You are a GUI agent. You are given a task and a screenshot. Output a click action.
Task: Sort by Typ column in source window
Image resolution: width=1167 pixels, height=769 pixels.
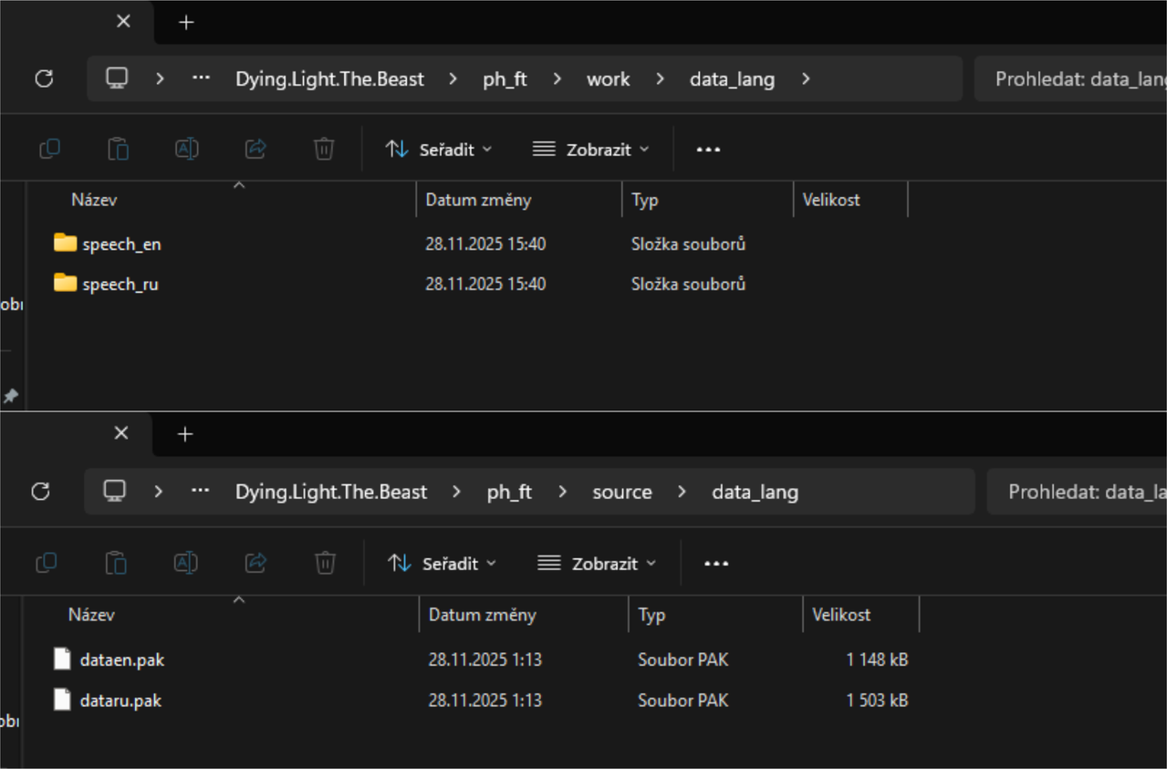651,615
